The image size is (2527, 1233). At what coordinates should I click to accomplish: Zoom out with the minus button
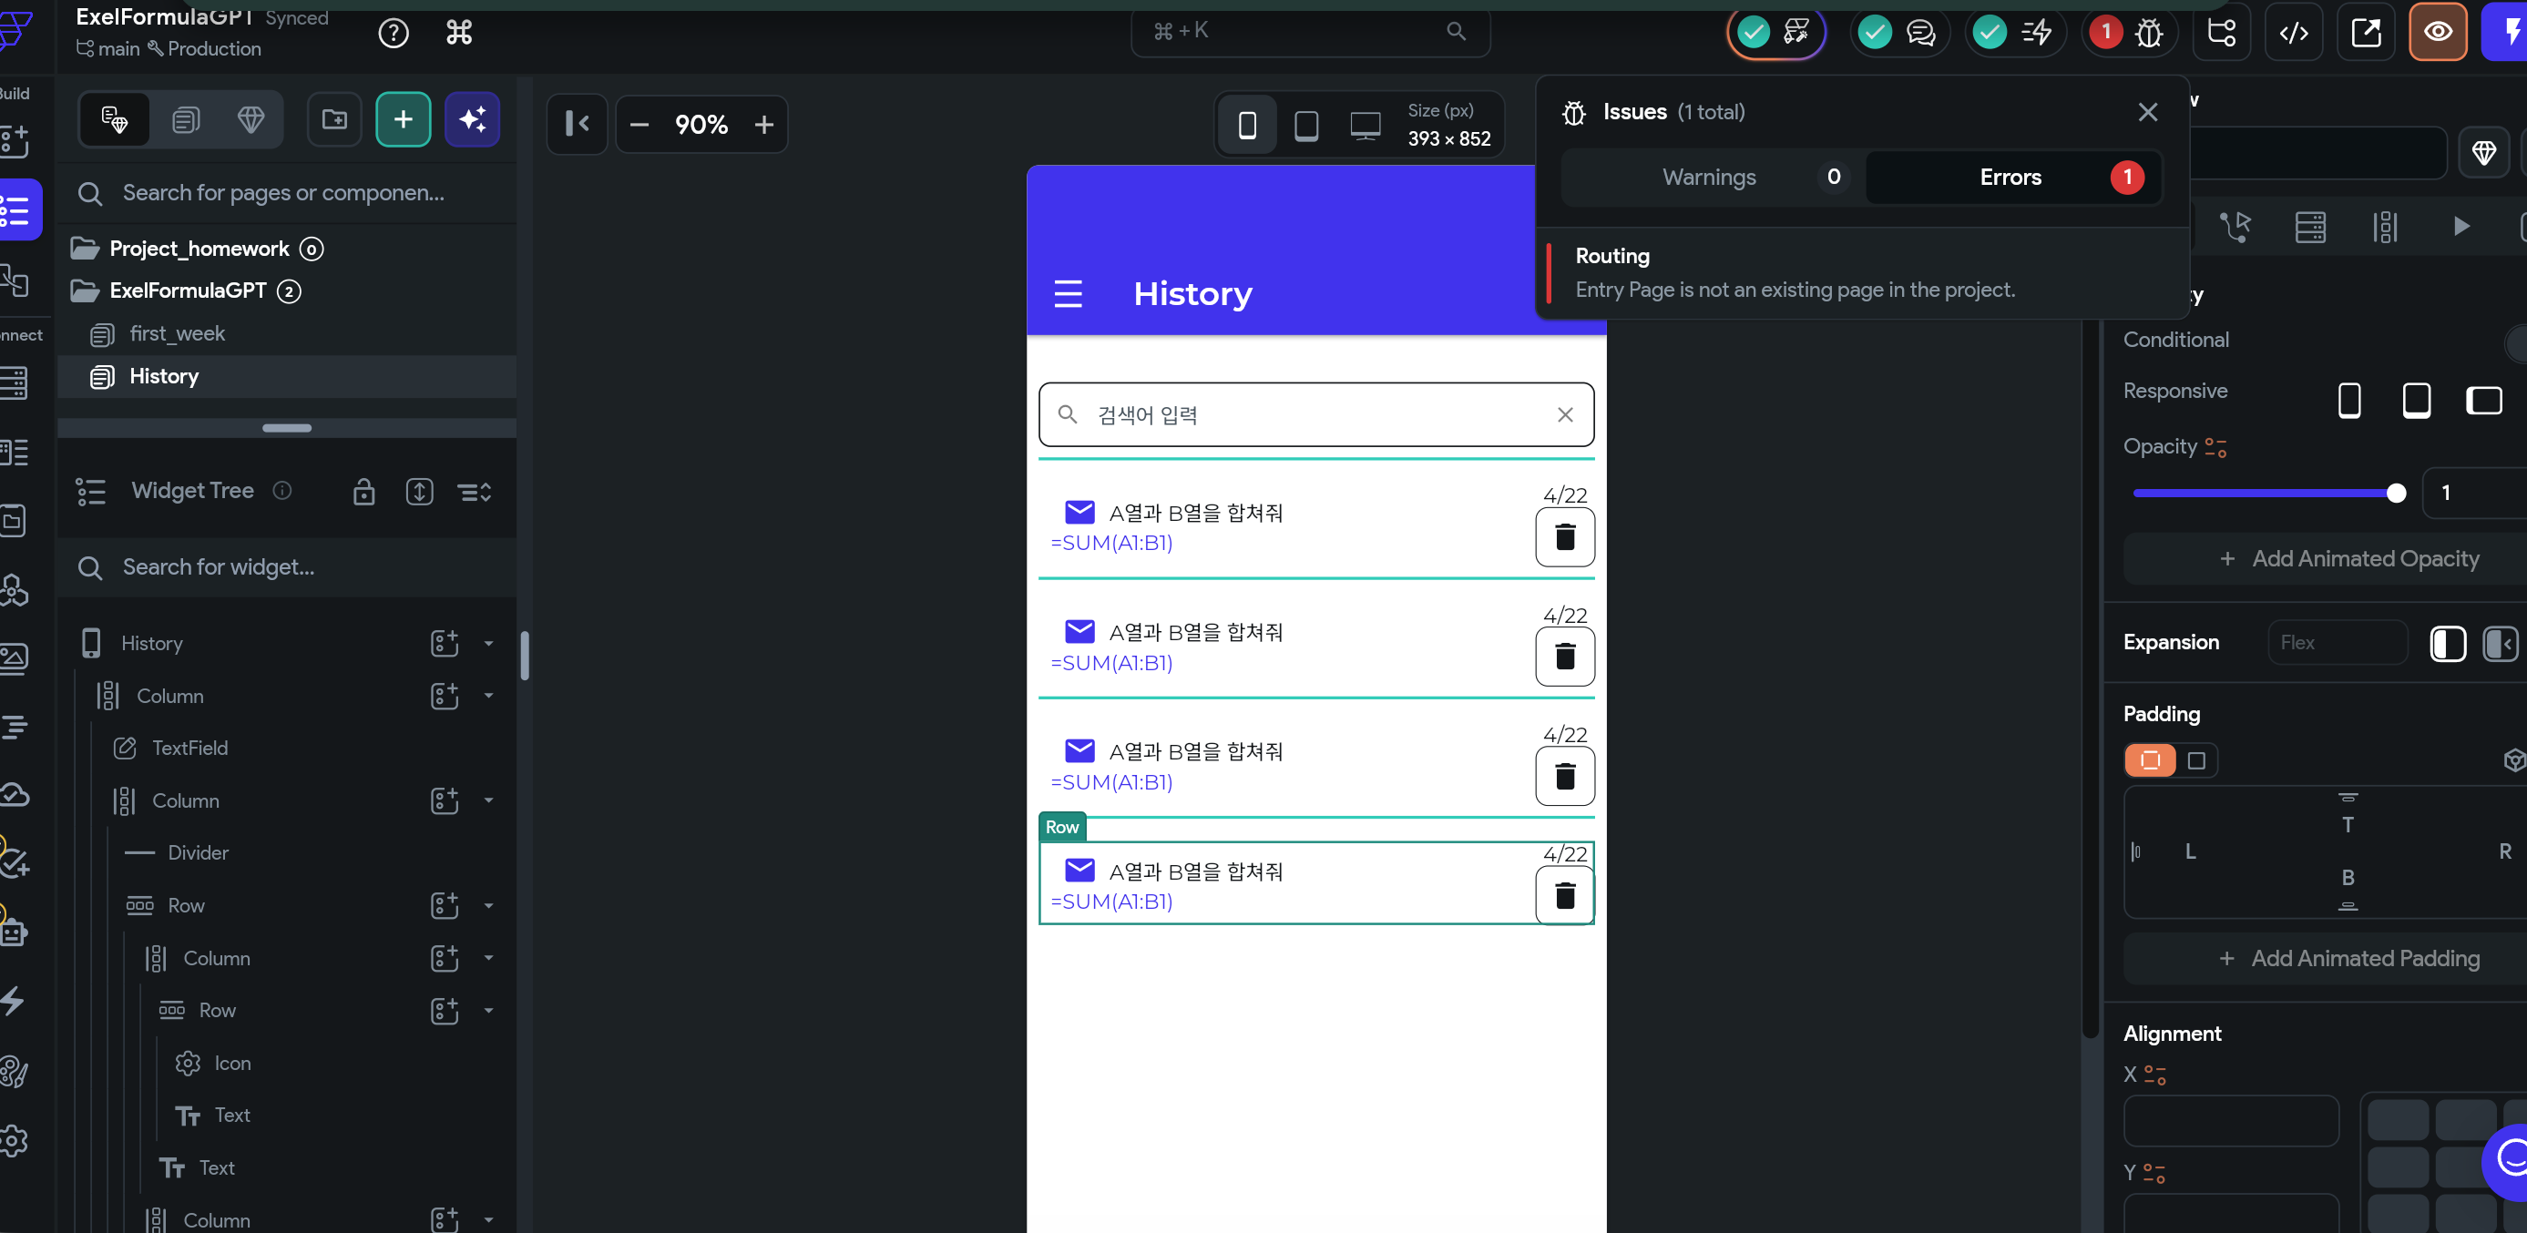639,125
